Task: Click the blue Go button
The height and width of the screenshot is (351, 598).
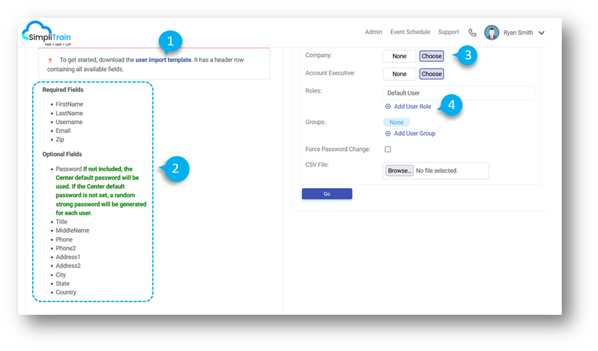Action: click(327, 194)
